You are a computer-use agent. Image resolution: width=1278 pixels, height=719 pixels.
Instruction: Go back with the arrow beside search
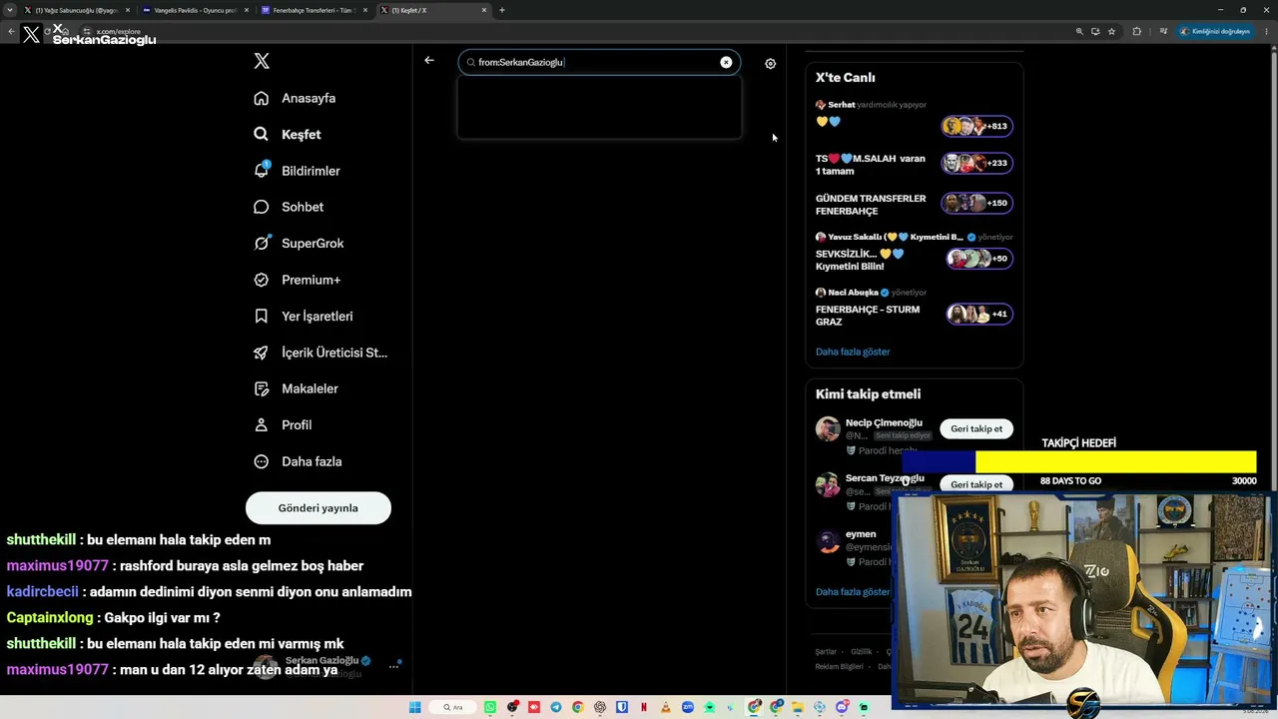click(x=429, y=61)
